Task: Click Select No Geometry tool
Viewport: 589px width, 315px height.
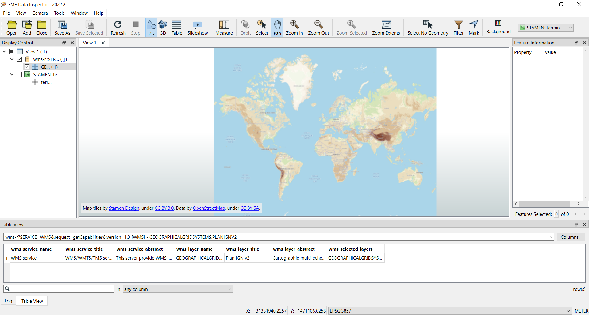Action: pos(428,28)
